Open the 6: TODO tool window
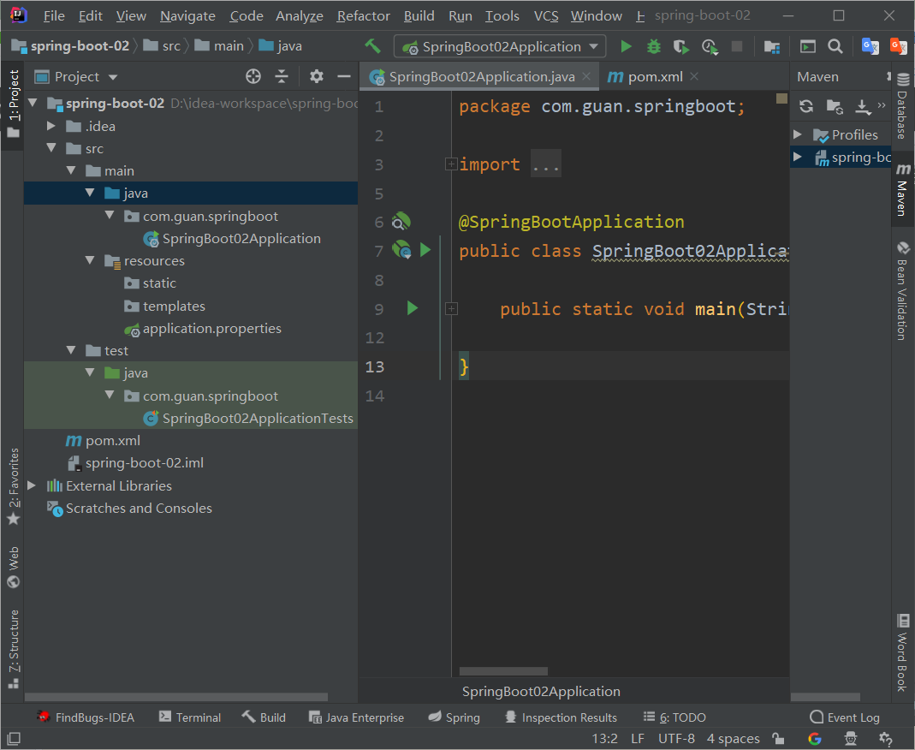Screen dimensions: 915x750 tap(674, 717)
